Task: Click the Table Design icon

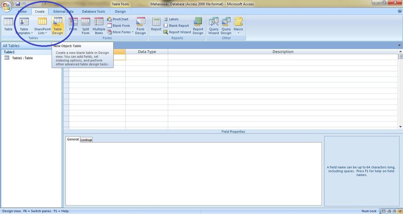Action: (58, 22)
